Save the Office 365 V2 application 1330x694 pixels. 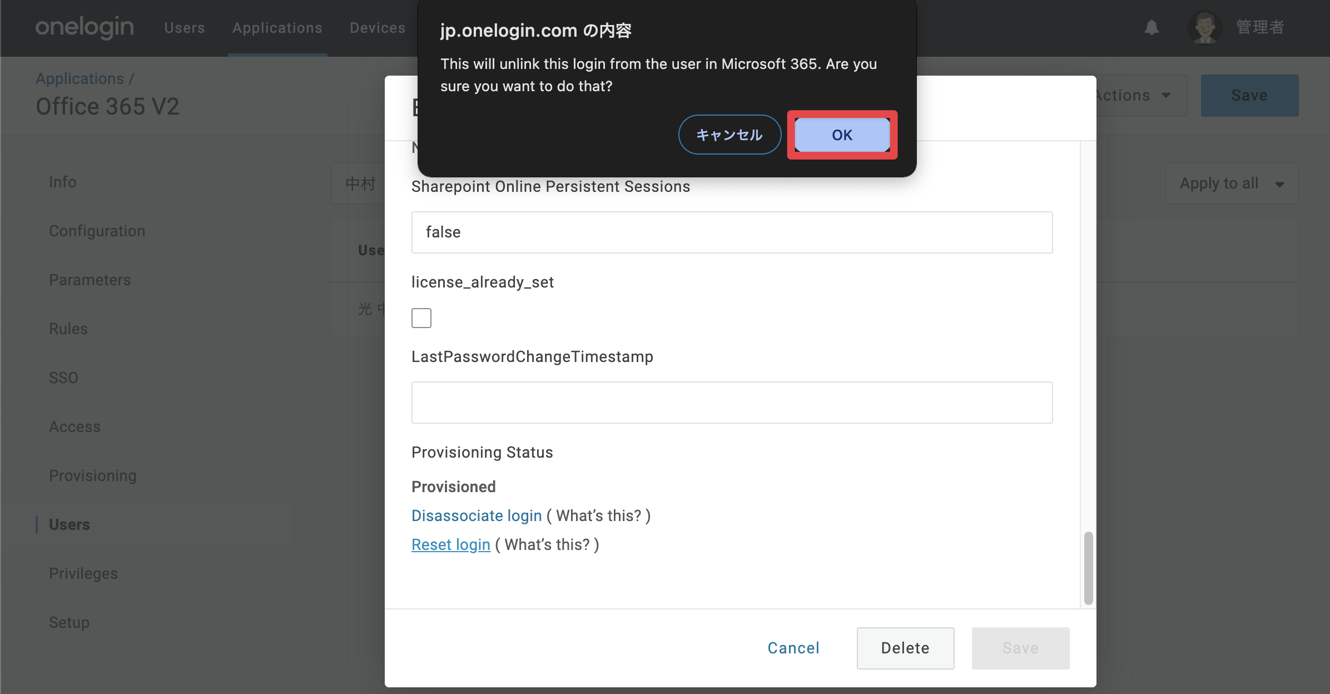point(1249,96)
